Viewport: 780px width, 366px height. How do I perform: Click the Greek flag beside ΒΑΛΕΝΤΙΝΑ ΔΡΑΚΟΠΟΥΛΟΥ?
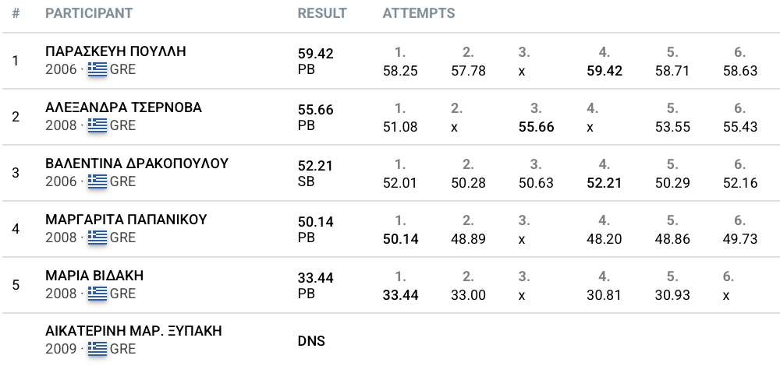[97, 181]
